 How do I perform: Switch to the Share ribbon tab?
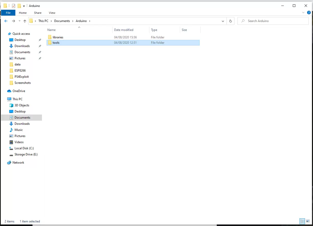(x=38, y=13)
